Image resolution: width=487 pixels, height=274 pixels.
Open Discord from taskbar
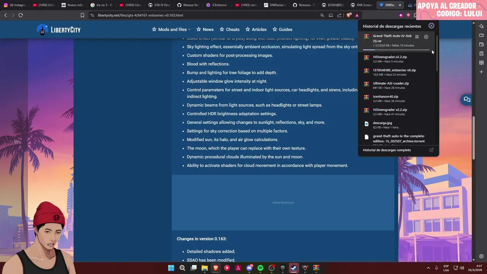(x=249, y=268)
